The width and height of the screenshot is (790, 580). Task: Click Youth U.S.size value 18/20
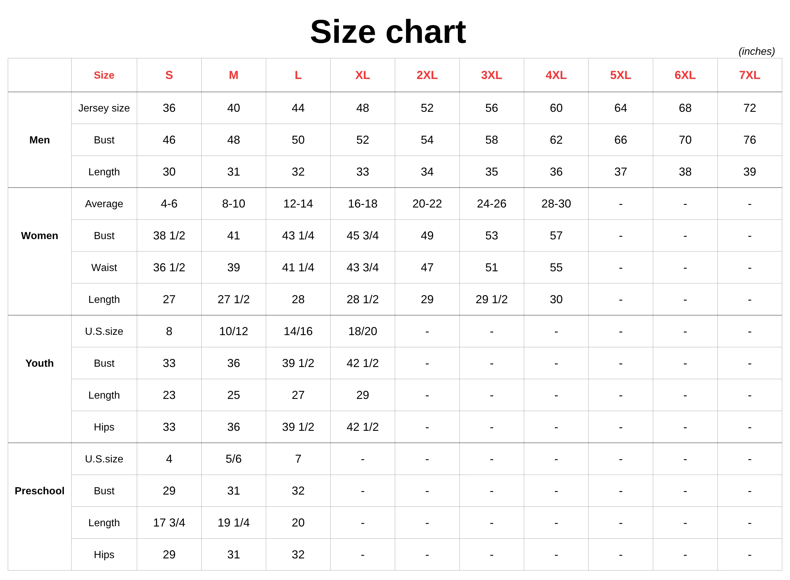pos(362,331)
